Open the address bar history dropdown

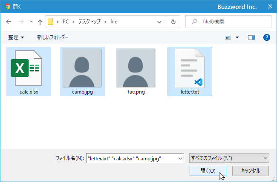tap(159, 22)
